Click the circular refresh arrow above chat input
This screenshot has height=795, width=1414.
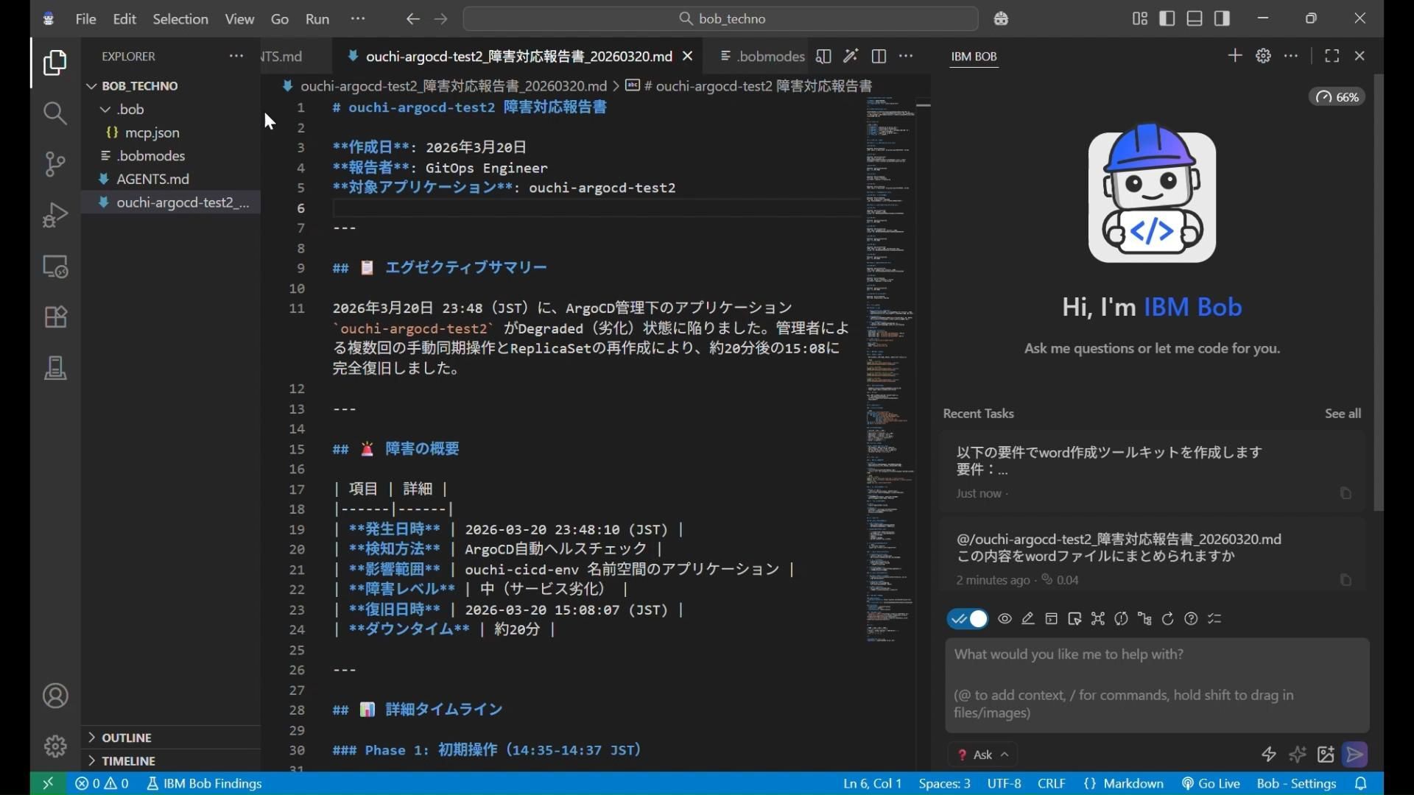click(x=1167, y=619)
